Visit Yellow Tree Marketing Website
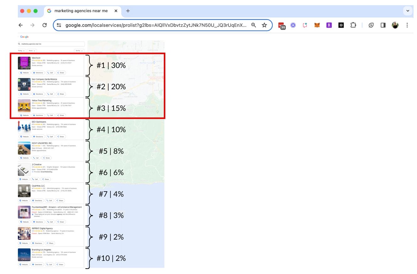 point(24,115)
